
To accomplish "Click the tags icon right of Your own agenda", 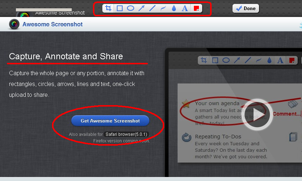I will point(293,104).
